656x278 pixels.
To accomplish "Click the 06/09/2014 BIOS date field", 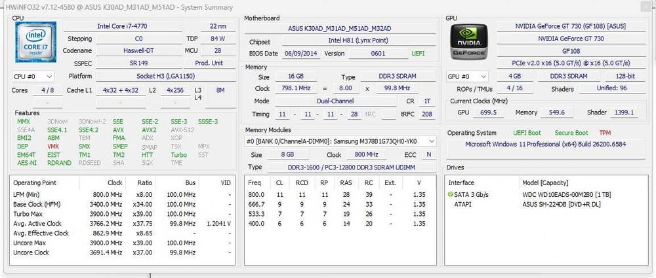I will pyautogui.click(x=300, y=54).
